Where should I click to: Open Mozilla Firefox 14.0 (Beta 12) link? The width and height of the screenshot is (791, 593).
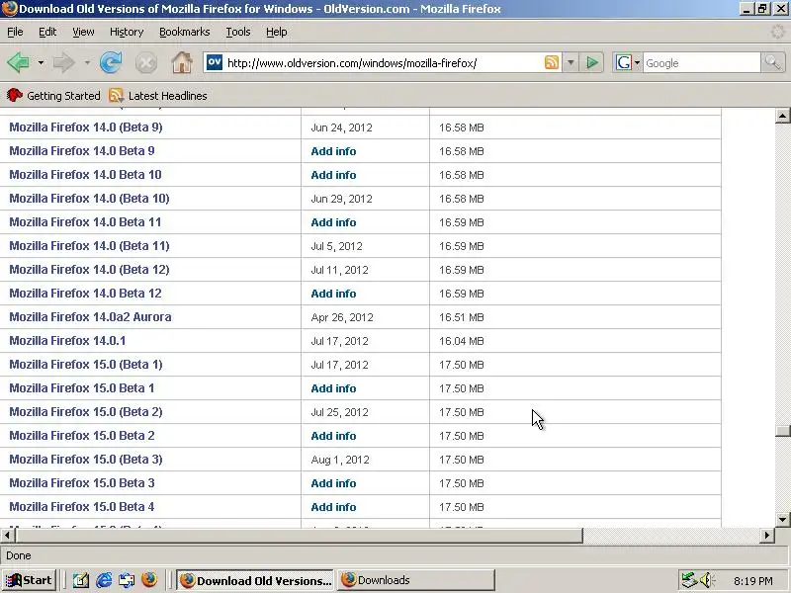point(89,269)
